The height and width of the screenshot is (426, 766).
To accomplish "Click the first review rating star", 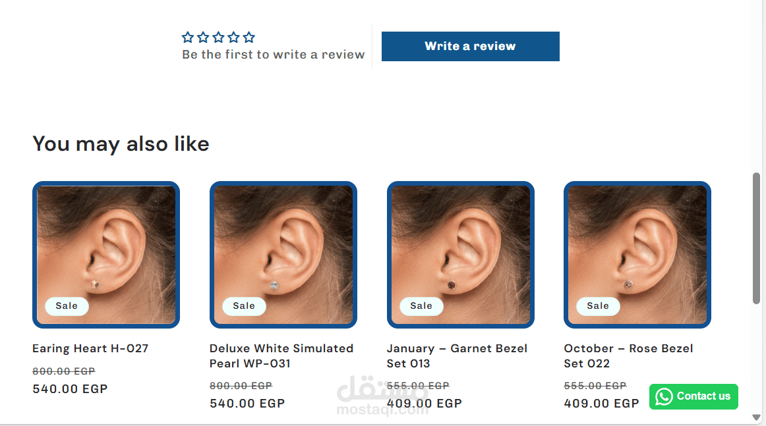I will [188, 38].
